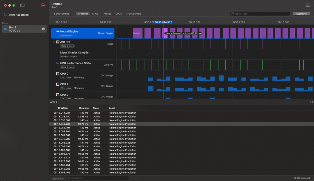This screenshot has height=181, width=314.
Task: Switch to the GPU Counters tab
Action: click(x=133, y=14)
